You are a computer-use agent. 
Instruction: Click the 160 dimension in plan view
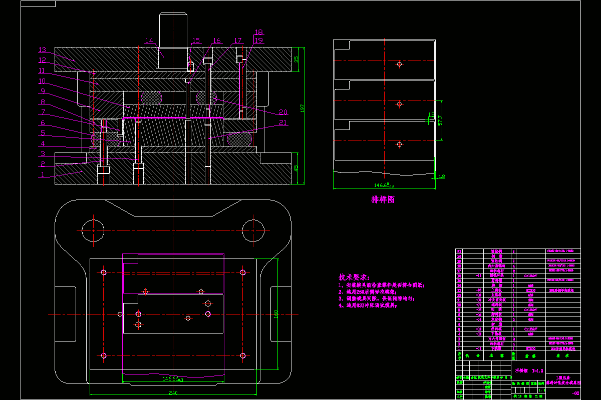[x=276, y=314]
